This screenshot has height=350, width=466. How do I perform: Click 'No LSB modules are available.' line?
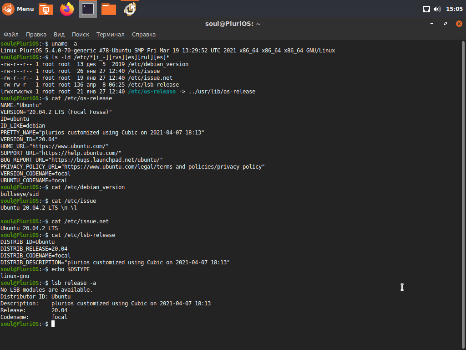[46, 290]
